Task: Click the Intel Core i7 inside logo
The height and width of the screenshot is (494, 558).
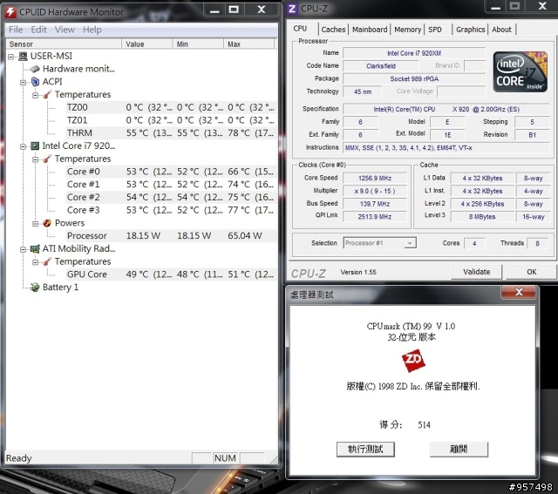Action: (520, 72)
